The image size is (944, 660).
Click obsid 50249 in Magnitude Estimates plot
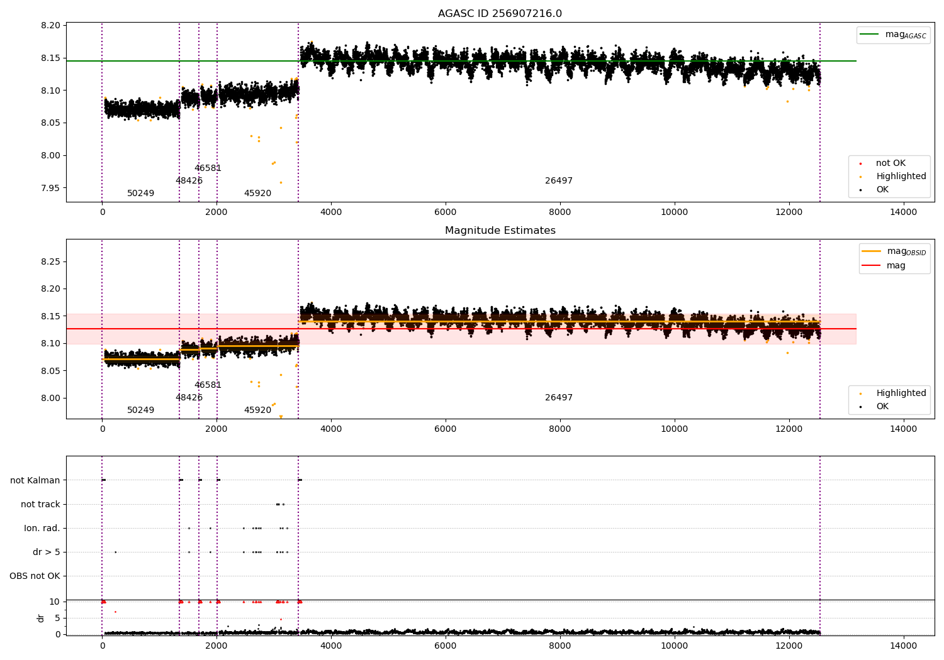tap(140, 410)
